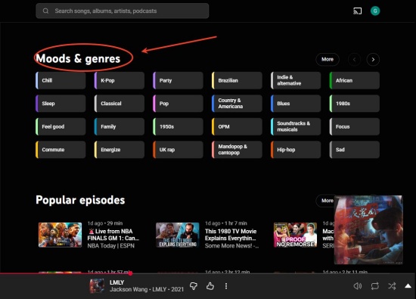Image resolution: width=416 pixels, height=299 pixels.
Task: Open Soundtracks & musicals genre
Action: click(296, 126)
